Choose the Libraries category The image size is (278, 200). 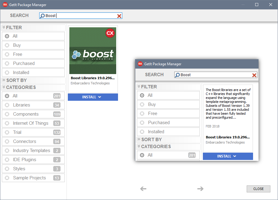point(33,105)
